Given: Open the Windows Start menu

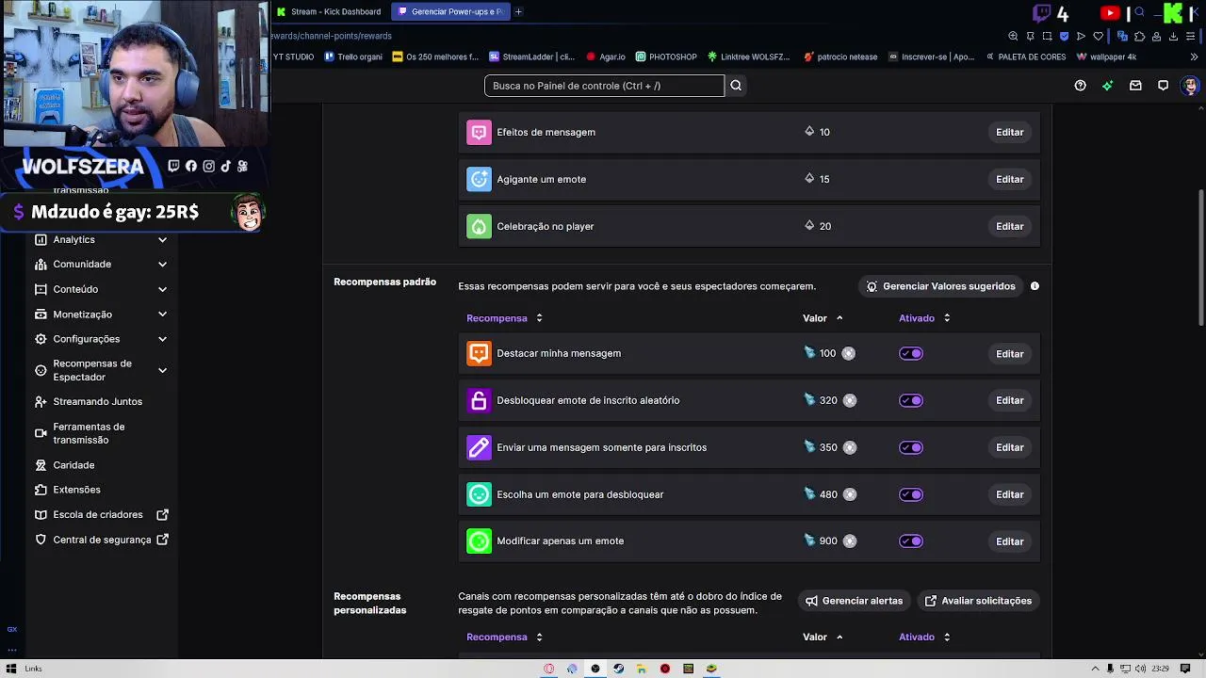Looking at the screenshot, I should [11, 669].
